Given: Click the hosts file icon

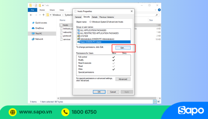Looking at the screenshot, I should coord(61,25).
